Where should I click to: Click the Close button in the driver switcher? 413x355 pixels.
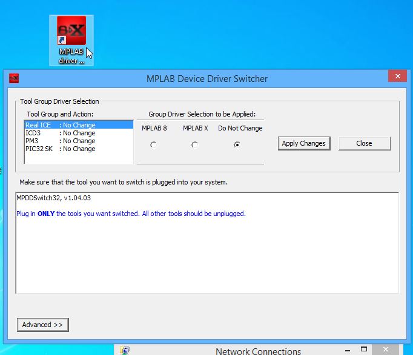click(365, 143)
